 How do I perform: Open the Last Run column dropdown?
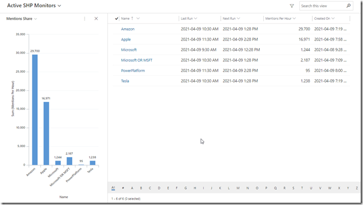196,19
